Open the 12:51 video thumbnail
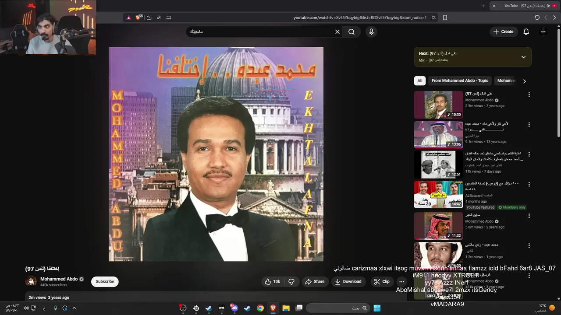Screen dimensions: 561x315 coord(438,164)
